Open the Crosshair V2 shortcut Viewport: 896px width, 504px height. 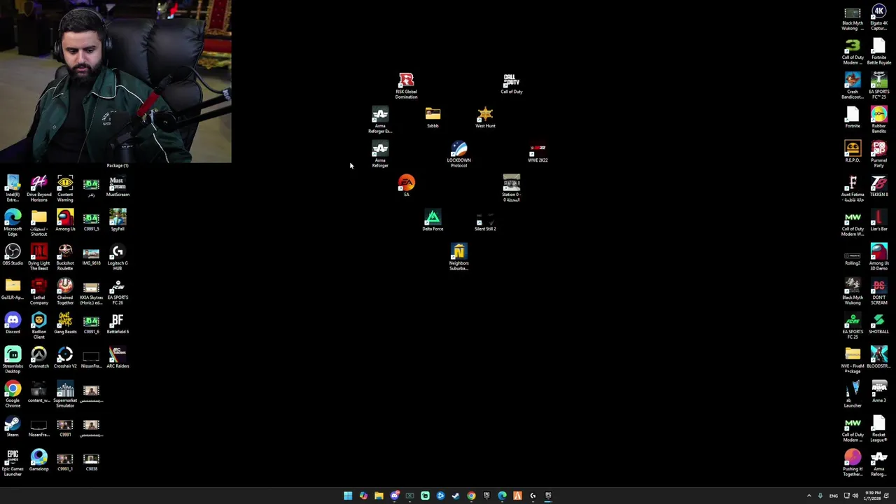65,358
